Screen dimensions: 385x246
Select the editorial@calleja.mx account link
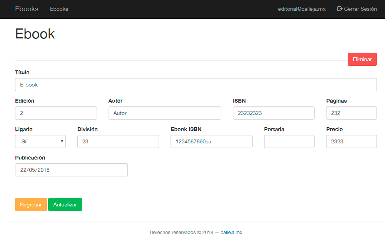point(301,9)
